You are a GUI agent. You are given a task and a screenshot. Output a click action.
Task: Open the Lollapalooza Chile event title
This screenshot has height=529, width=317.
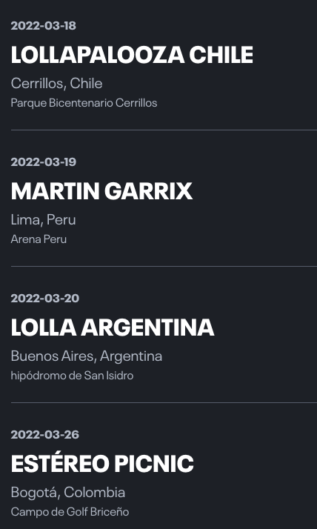coord(132,55)
